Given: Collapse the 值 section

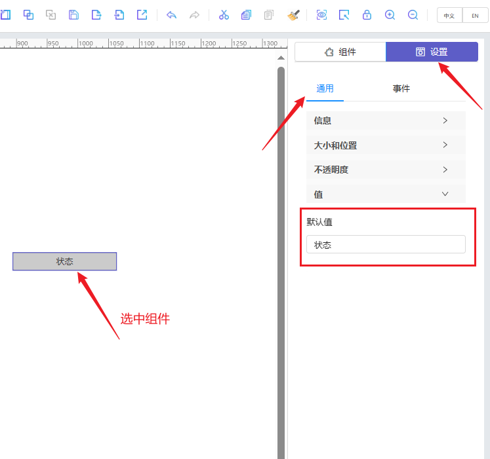Looking at the screenshot, I should click(386, 194).
